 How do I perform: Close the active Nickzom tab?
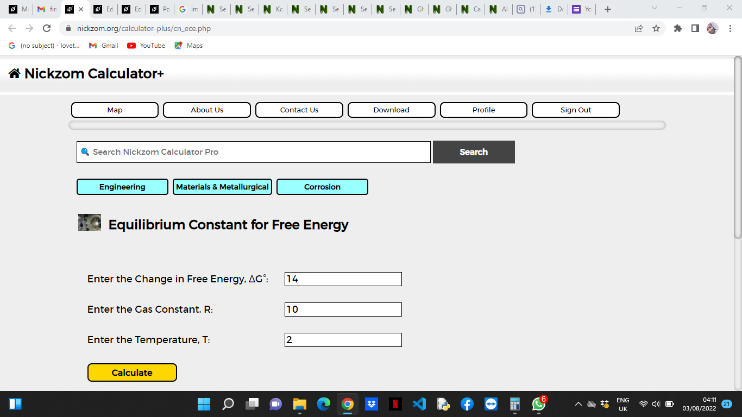(81, 9)
